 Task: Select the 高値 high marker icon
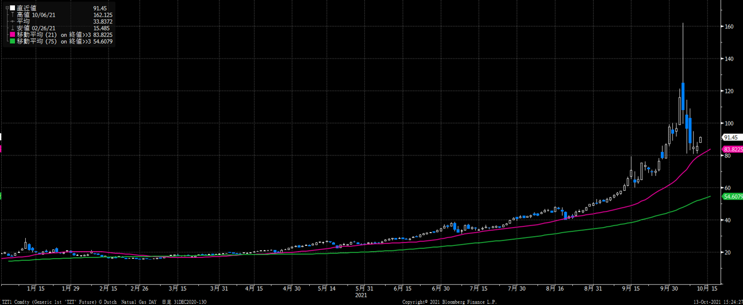[x=13, y=14]
